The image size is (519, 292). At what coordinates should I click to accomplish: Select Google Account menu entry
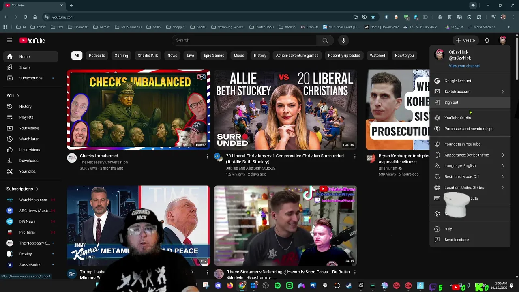tap(470, 81)
